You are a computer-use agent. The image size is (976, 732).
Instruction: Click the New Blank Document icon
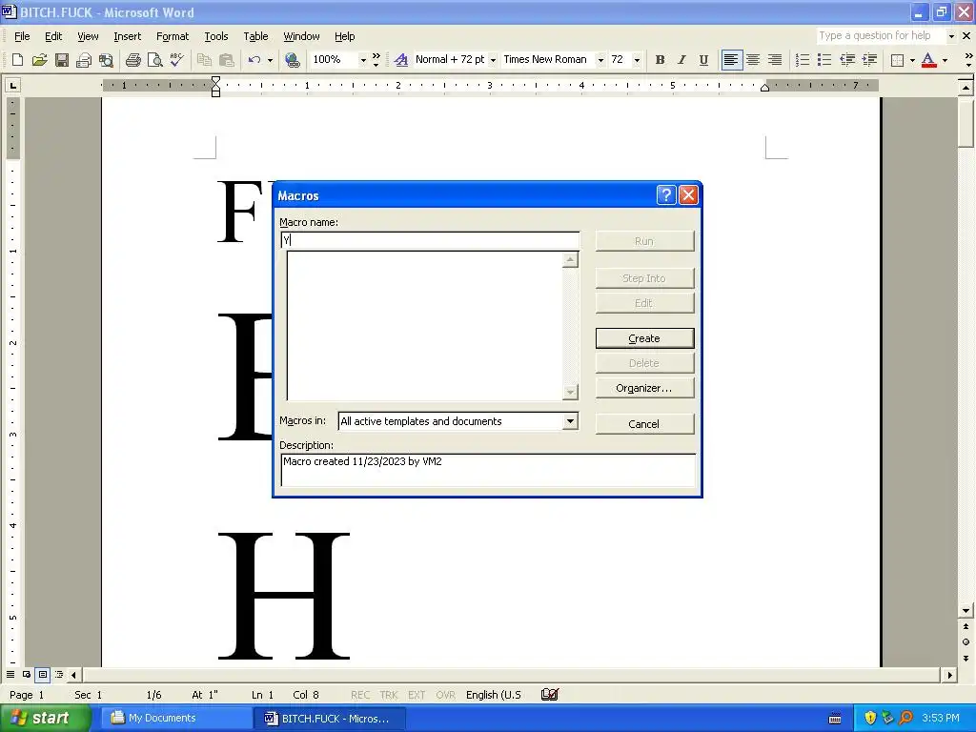(x=17, y=60)
